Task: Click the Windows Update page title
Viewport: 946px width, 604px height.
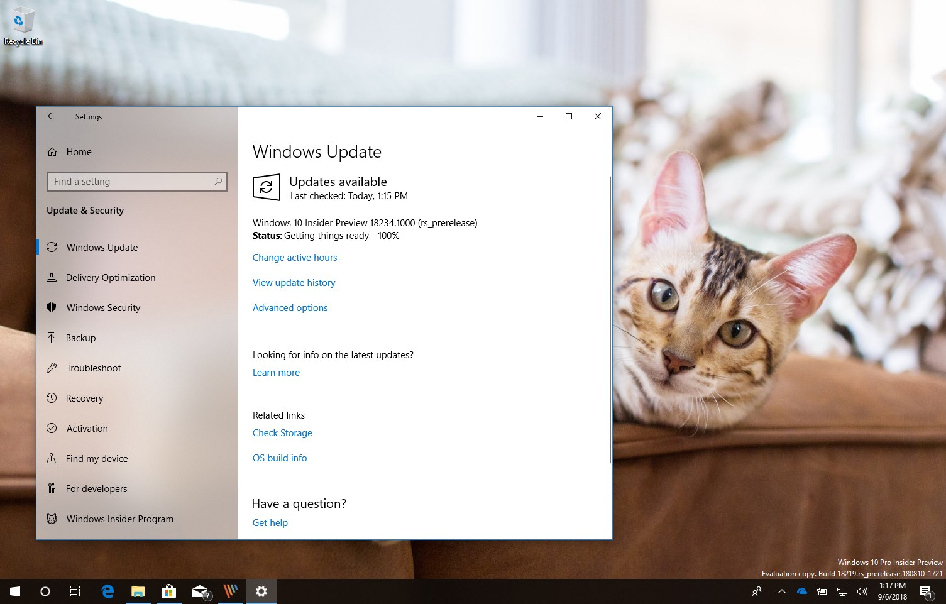Action: coord(317,152)
